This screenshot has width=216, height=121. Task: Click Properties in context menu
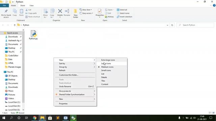[x=75, y=104]
